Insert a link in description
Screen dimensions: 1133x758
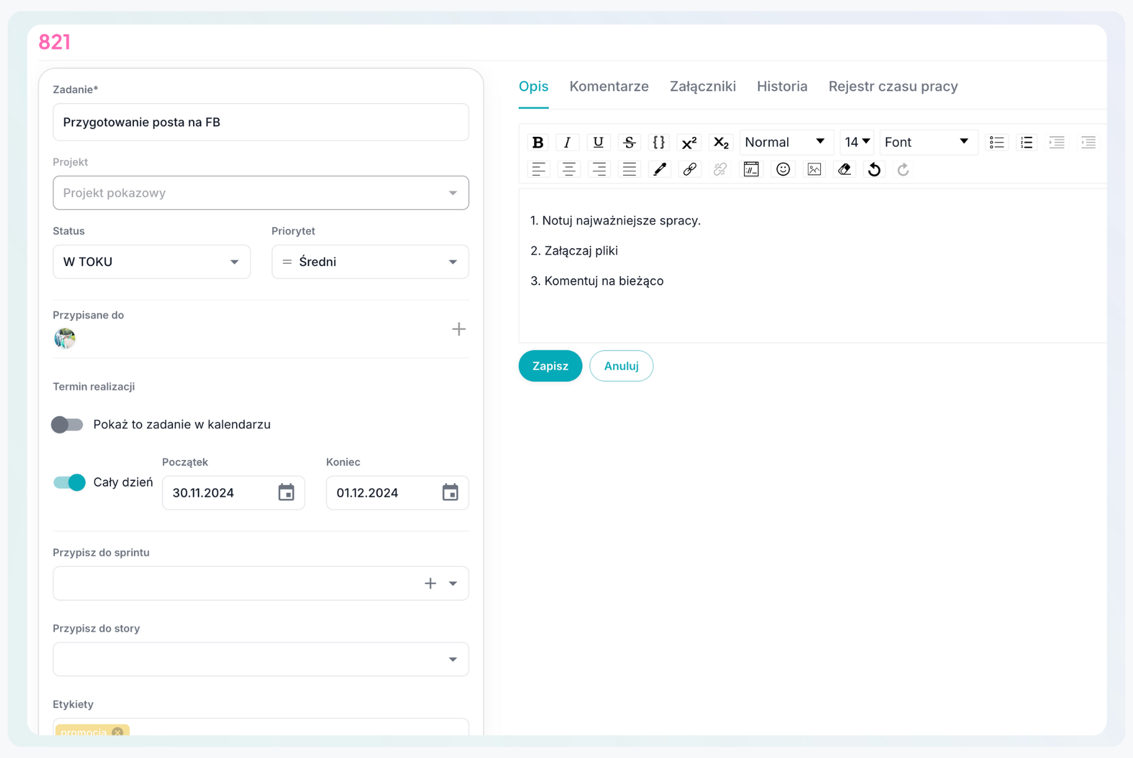689,170
